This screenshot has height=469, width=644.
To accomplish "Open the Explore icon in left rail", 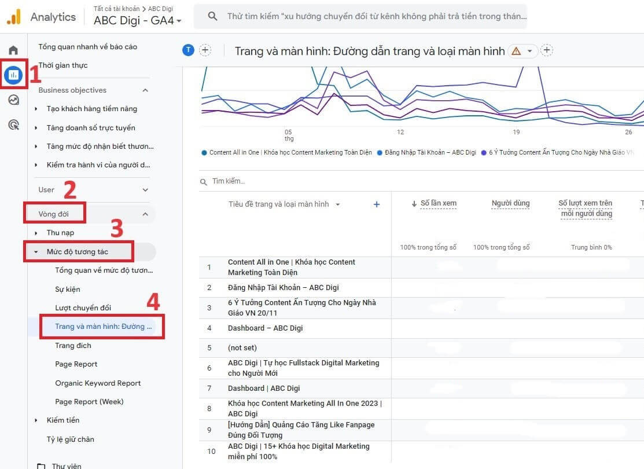I will point(13,100).
